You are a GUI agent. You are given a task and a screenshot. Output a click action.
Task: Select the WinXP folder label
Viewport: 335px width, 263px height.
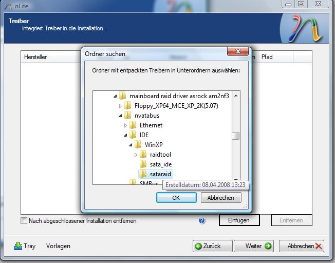click(x=154, y=145)
